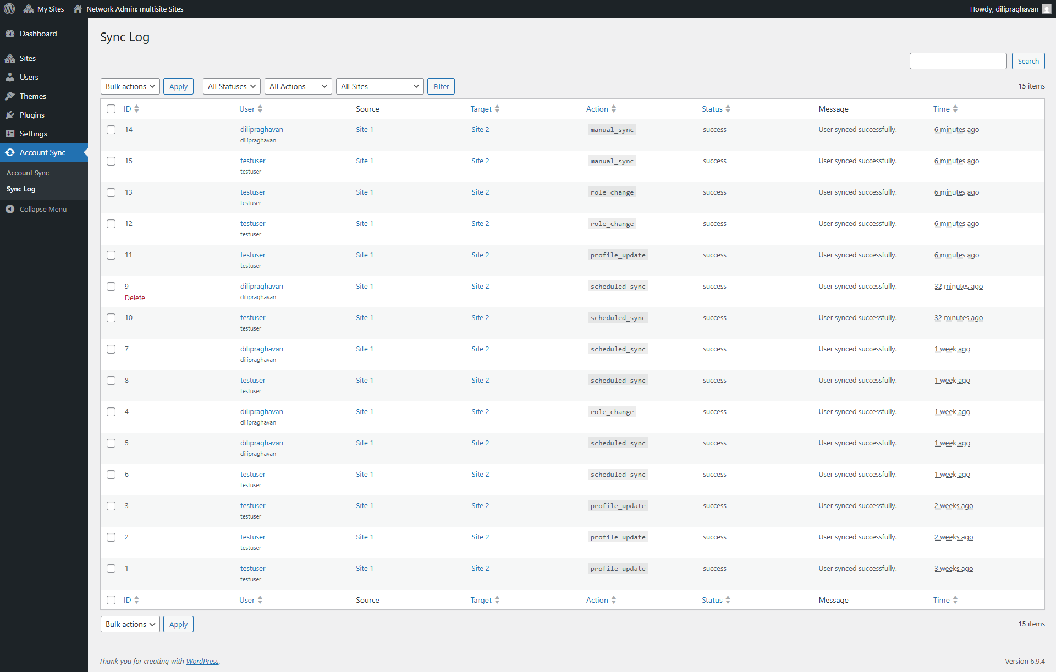Image resolution: width=1056 pixels, height=672 pixels.
Task: Open the Plugins sidebar icon
Action: tap(10, 115)
